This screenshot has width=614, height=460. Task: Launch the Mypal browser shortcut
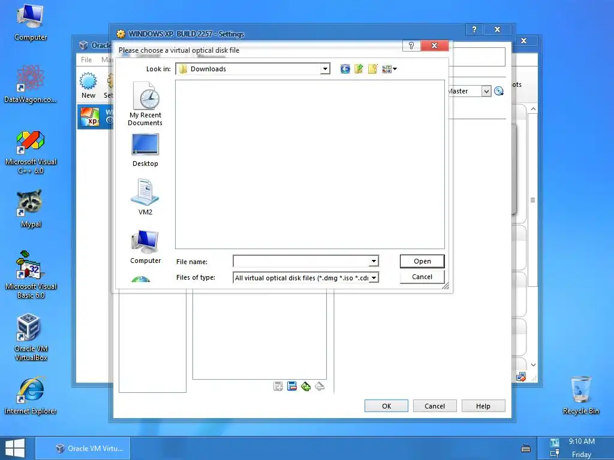(31, 209)
